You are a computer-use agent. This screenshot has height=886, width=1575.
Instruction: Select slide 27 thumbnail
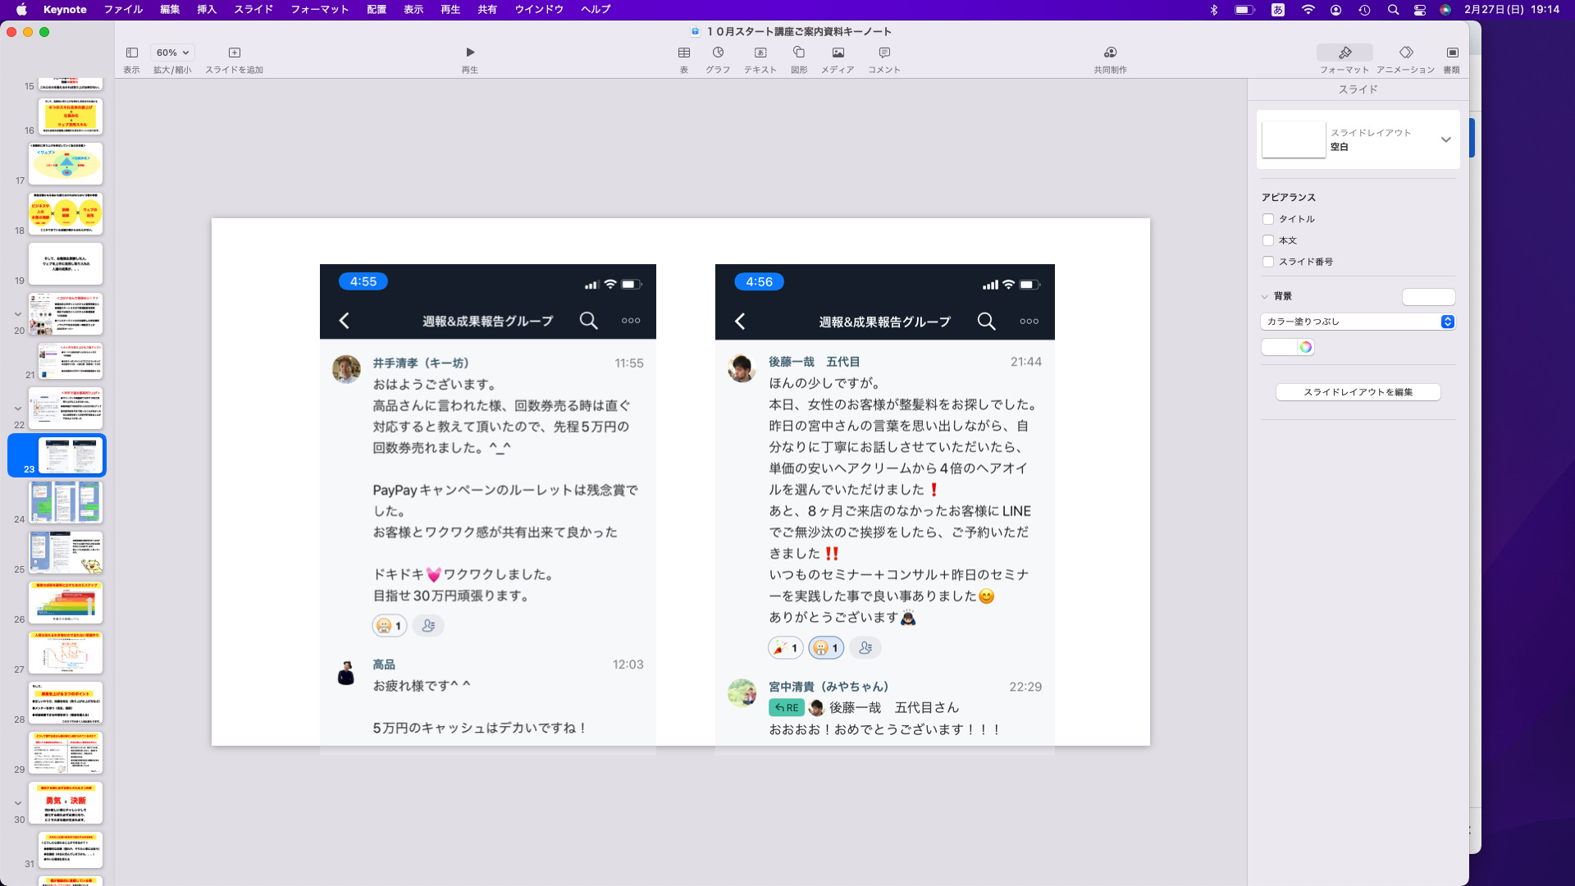click(66, 652)
